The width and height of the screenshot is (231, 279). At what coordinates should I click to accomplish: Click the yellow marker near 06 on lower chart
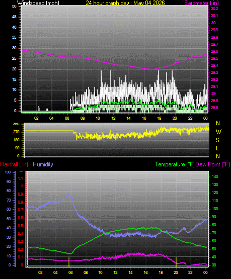pos(69,262)
